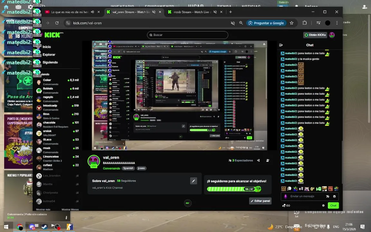Click 'Mostrar Menos' in the sidebar
371x232 pixels.
pyautogui.click(x=70, y=209)
